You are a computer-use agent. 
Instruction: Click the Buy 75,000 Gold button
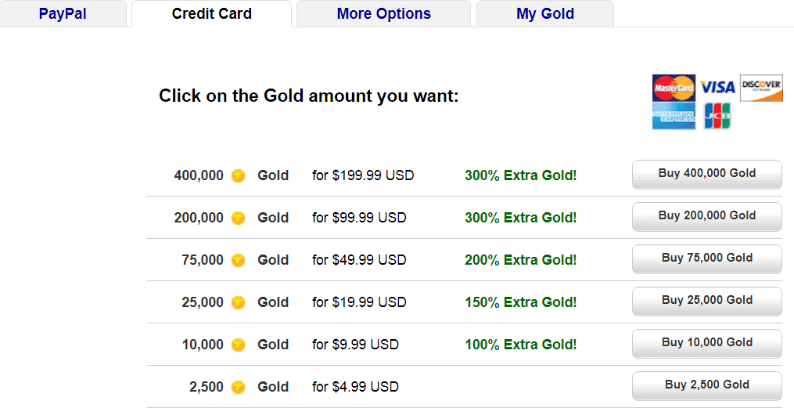tap(707, 258)
